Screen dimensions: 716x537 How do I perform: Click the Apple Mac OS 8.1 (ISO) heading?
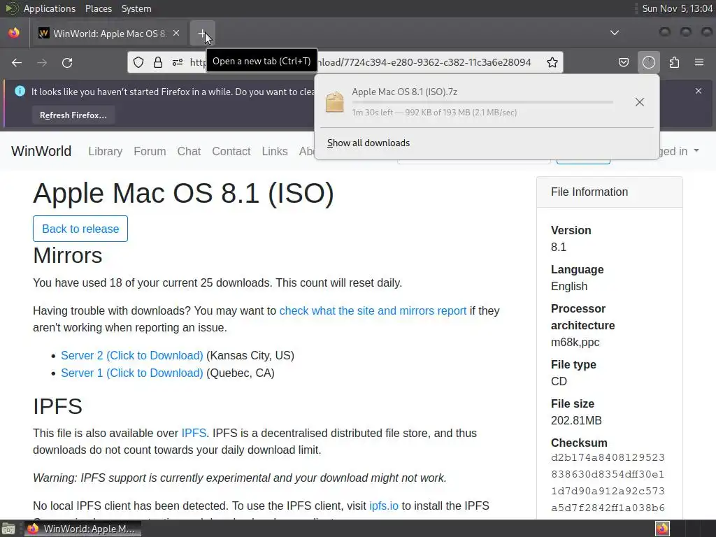coord(184,193)
